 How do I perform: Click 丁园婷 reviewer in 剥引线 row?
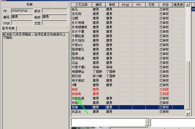(111, 76)
